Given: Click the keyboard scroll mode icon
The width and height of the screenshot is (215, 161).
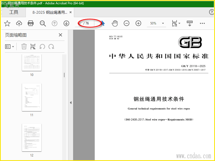Looking at the screenshot, I should point(190,23).
